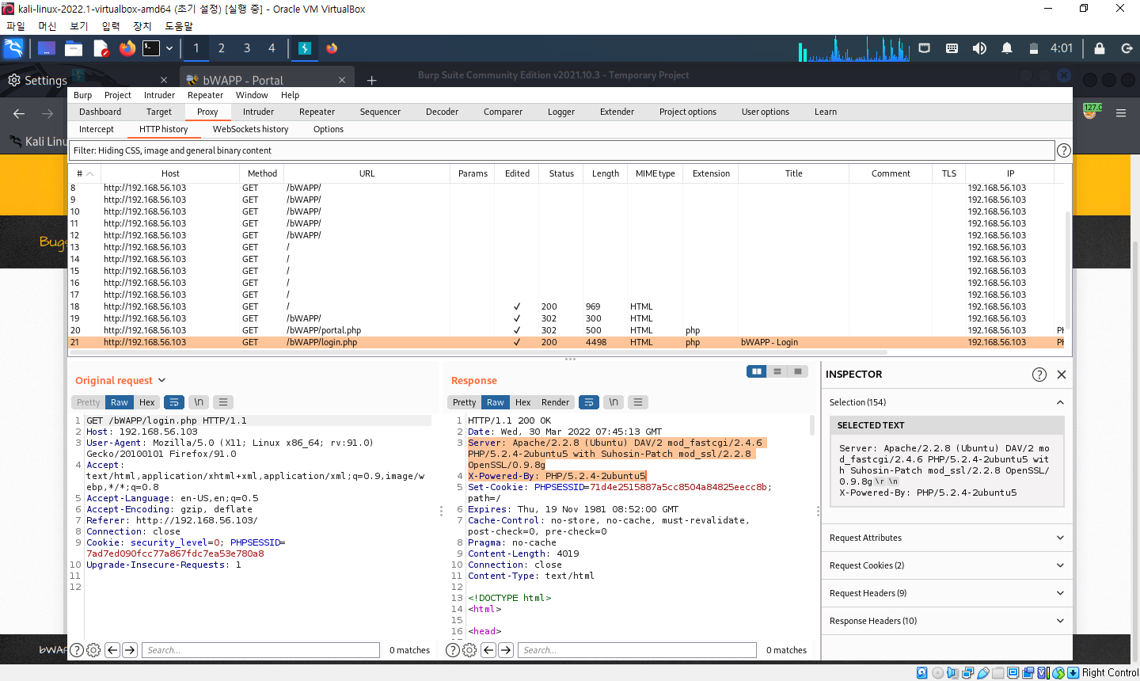
Task: Collapse the Selection (154) section
Action: (x=947, y=402)
